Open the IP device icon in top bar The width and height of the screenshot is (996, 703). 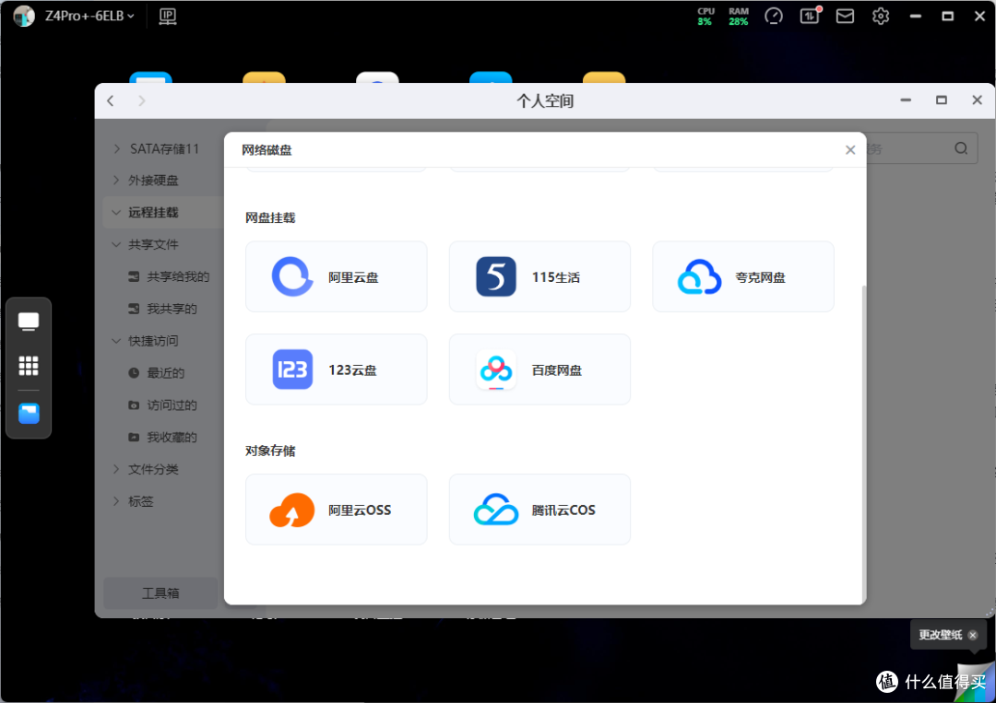pyautogui.click(x=168, y=17)
